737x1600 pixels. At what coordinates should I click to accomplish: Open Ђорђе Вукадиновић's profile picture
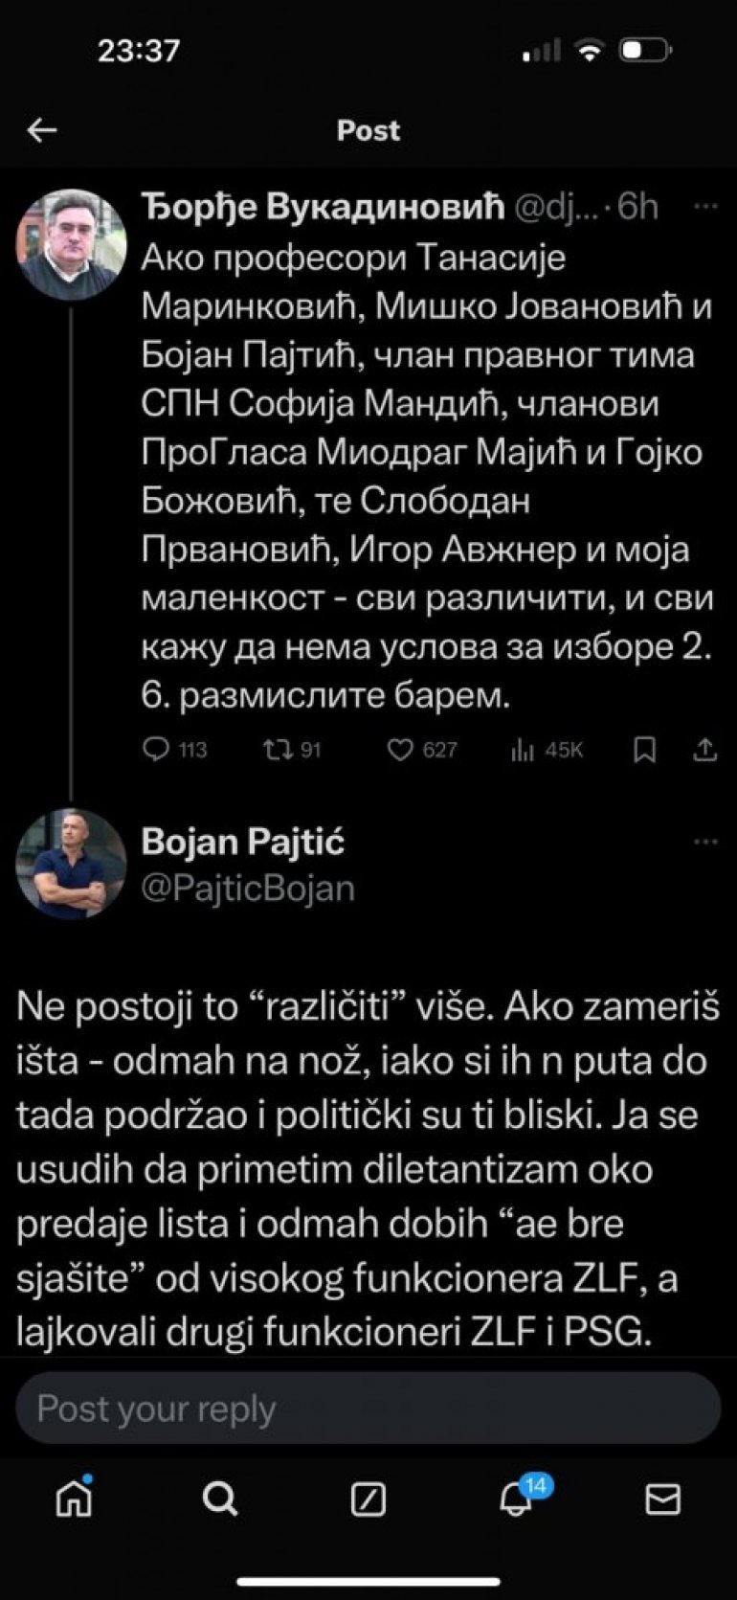[72, 244]
